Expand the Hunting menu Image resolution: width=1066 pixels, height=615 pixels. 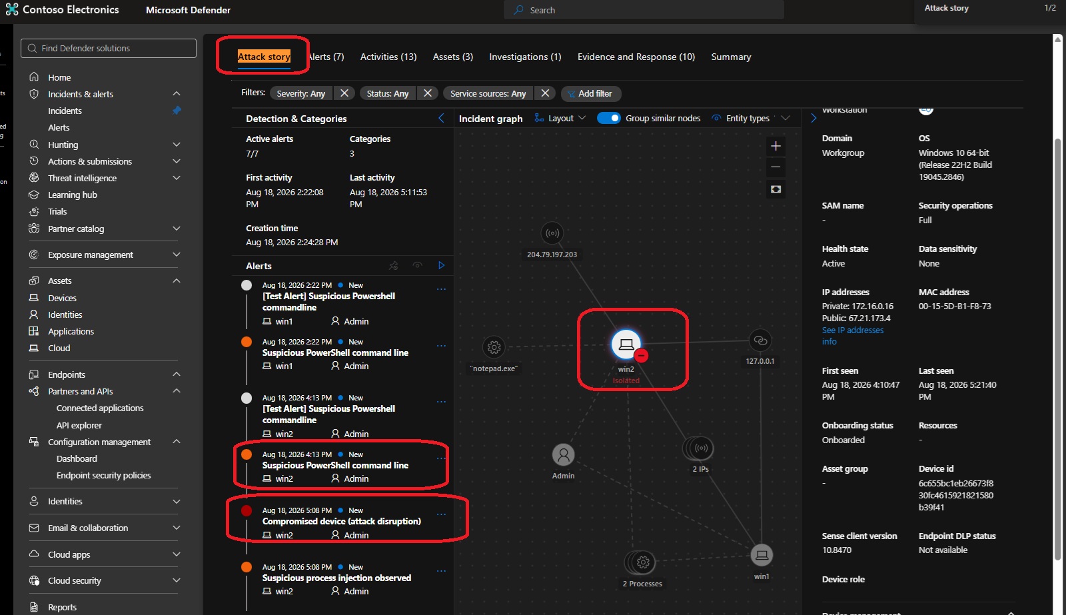[x=177, y=145]
